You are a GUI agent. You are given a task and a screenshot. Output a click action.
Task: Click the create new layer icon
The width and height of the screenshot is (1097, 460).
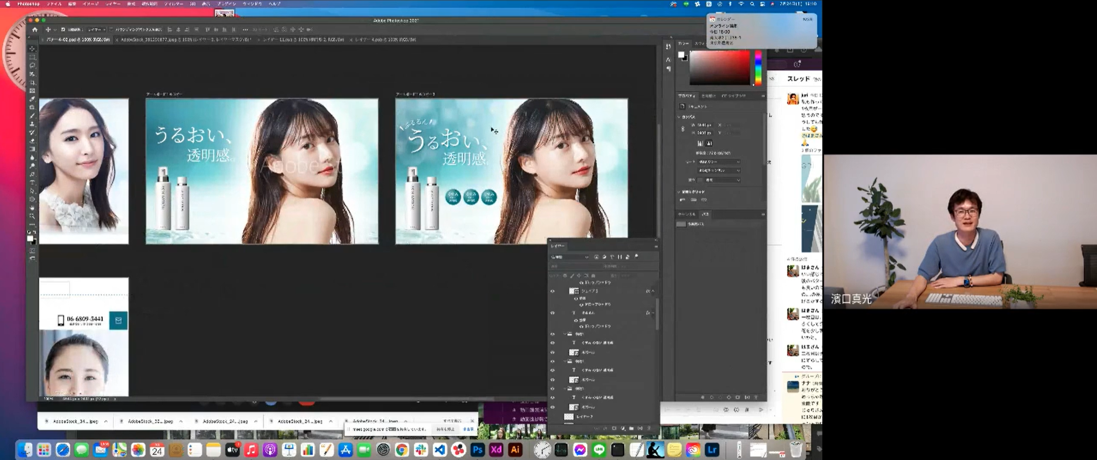pos(640,428)
